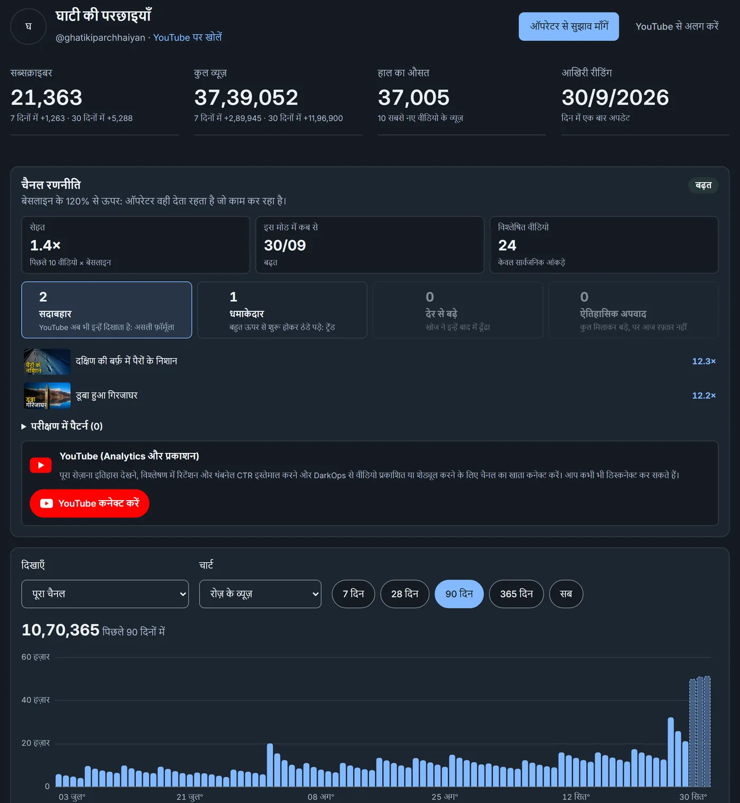Select the देर से बढ़े tab
The width and height of the screenshot is (740, 803).
click(x=458, y=310)
